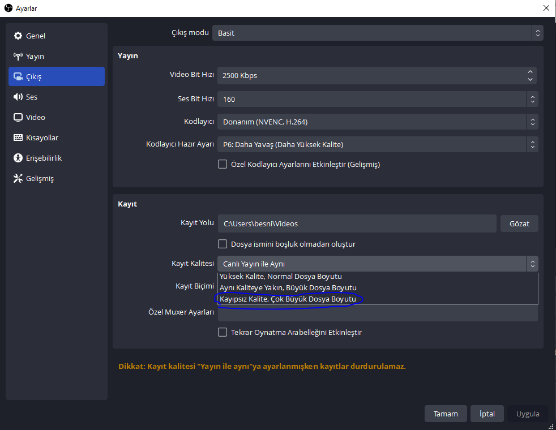Click the Ses speaker icon
The width and height of the screenshot is (556, 430).
click(x=18, y=97)
